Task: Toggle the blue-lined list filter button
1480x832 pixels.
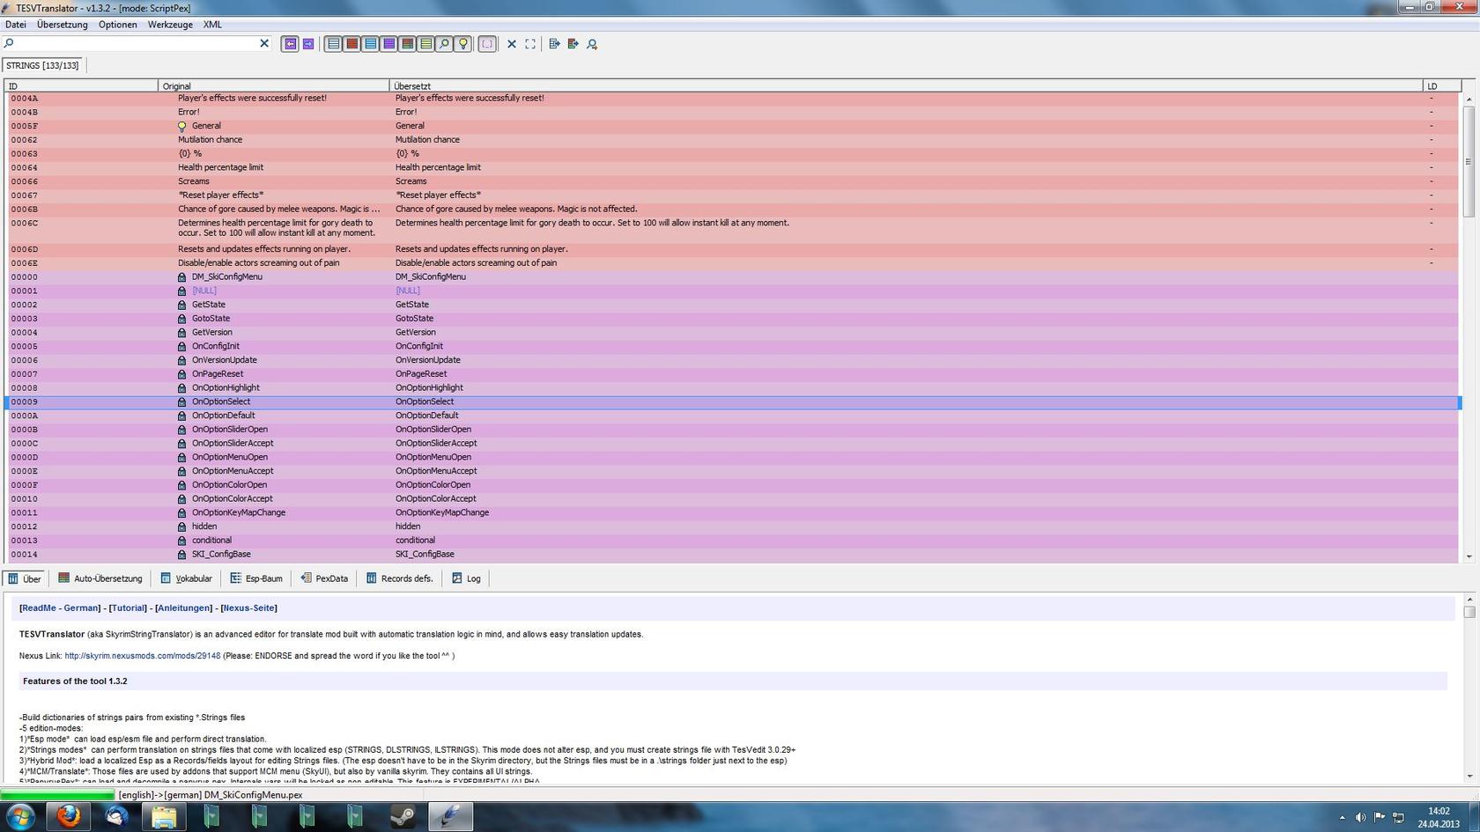Action: pyautogui.click(x=370, y=44)
